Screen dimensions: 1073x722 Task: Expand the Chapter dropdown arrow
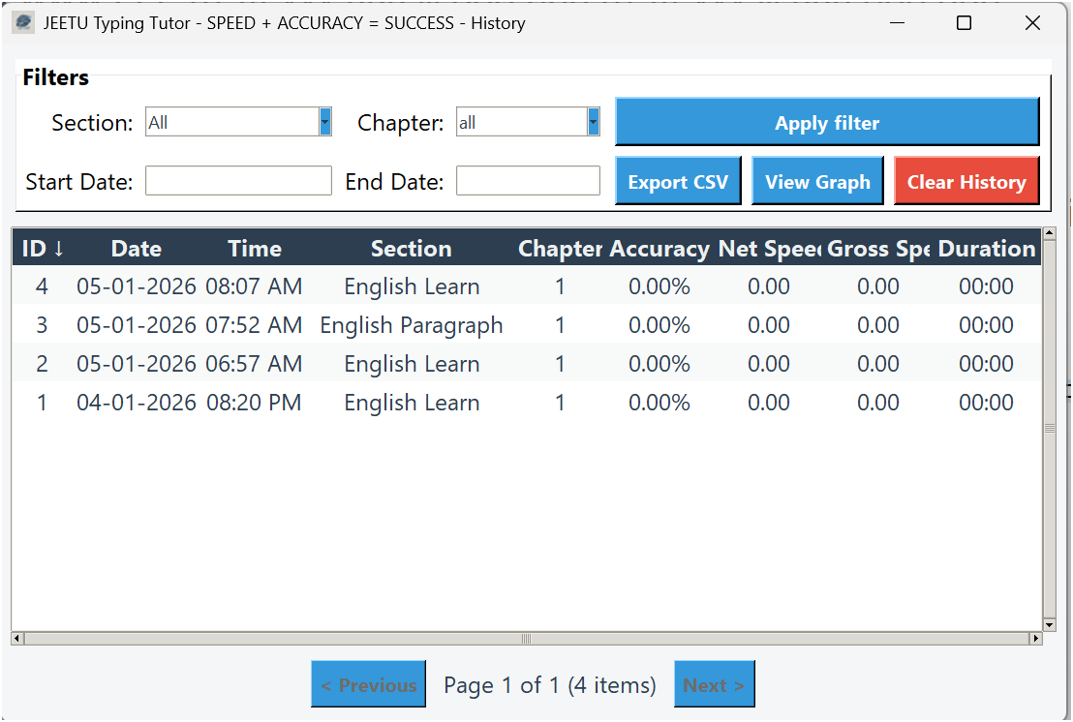[593, 122]
